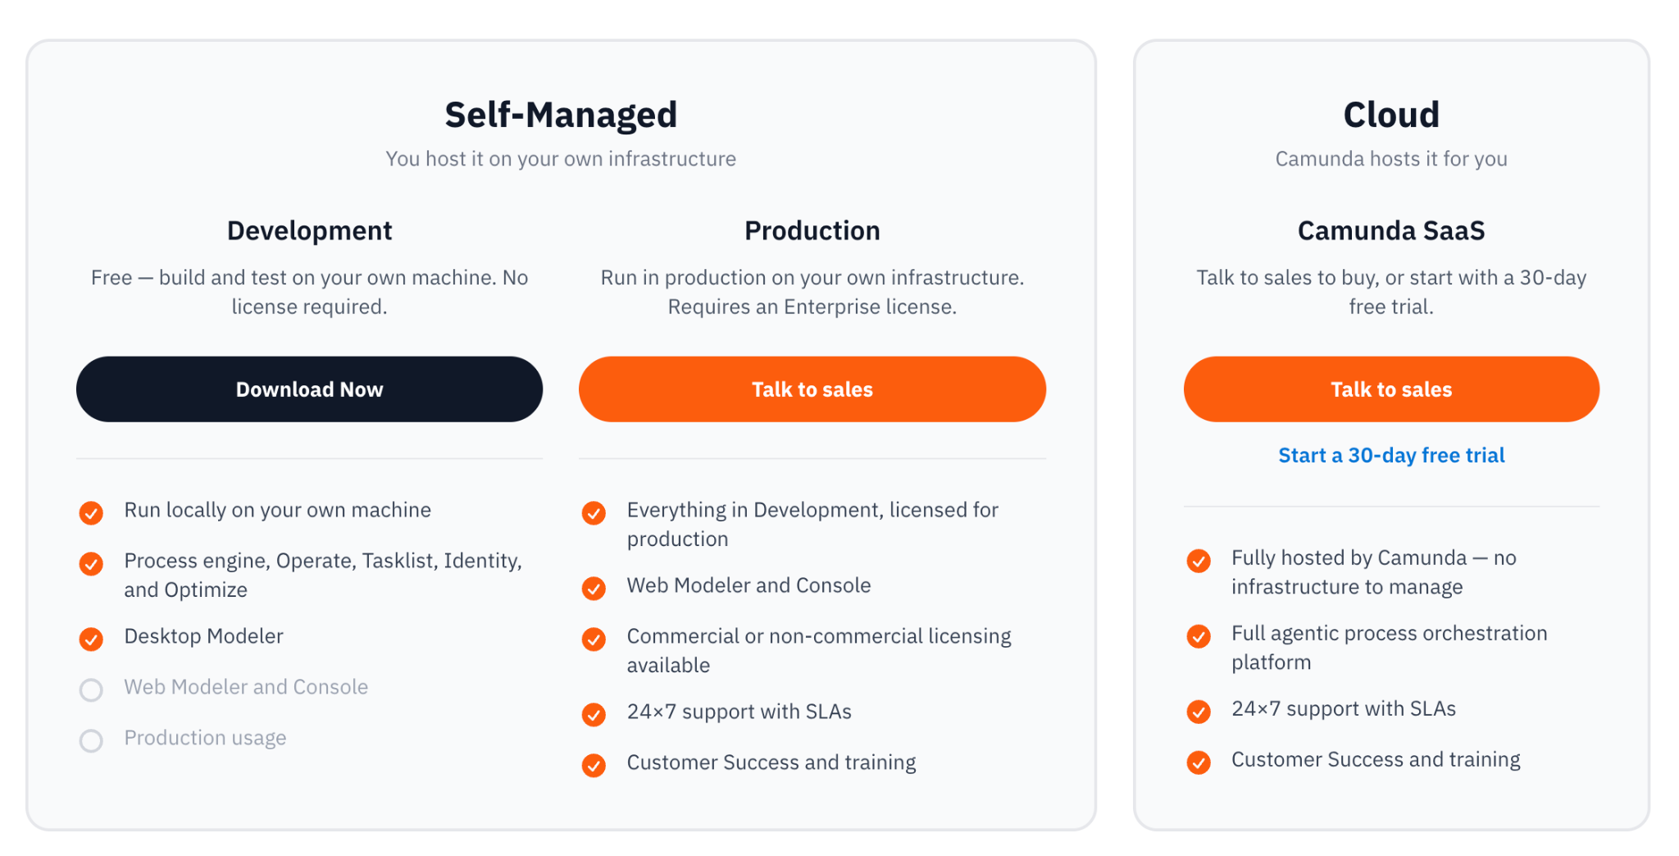Click checkmark next to Production 24×7 support with SLAs
This screenshot has width=1679, height=856.
594,714
